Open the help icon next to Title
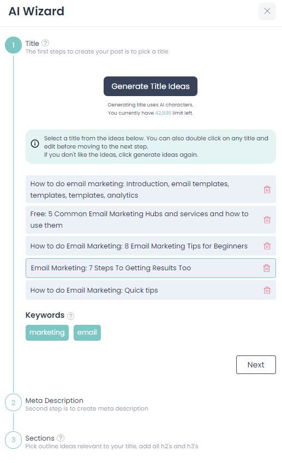The width and height of the screenshot is (282, 463). (45, 43)
